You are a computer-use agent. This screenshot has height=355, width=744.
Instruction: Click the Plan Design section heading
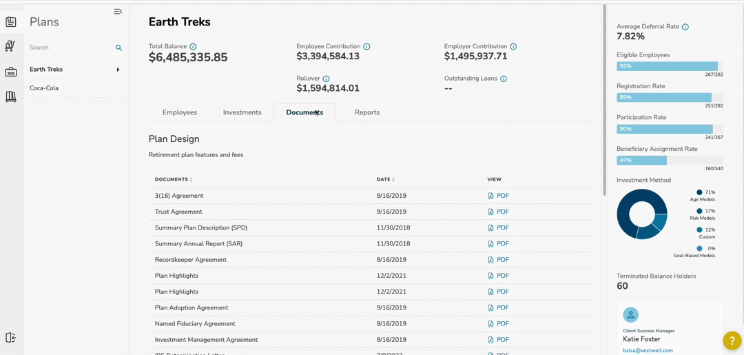click(x=174, y=139)
